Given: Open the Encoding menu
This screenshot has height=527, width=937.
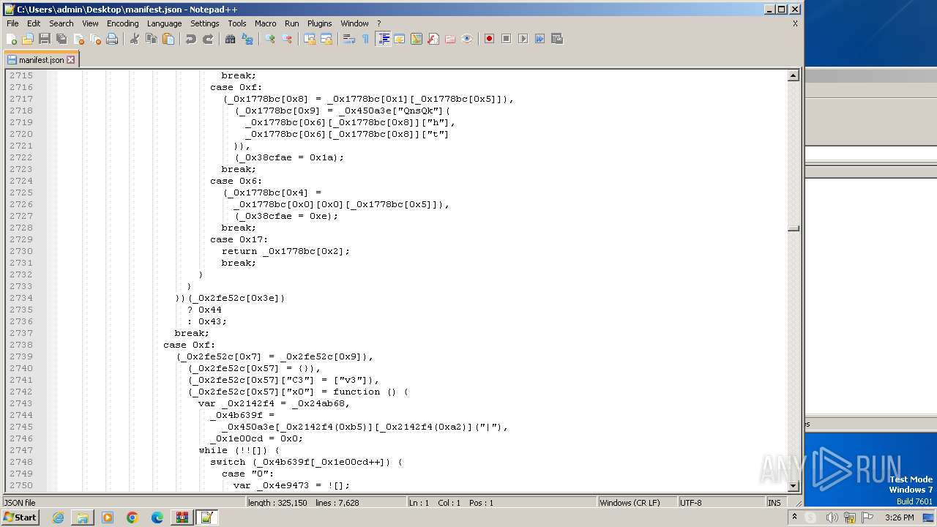Looking at the screenshot, I should 123,23.
